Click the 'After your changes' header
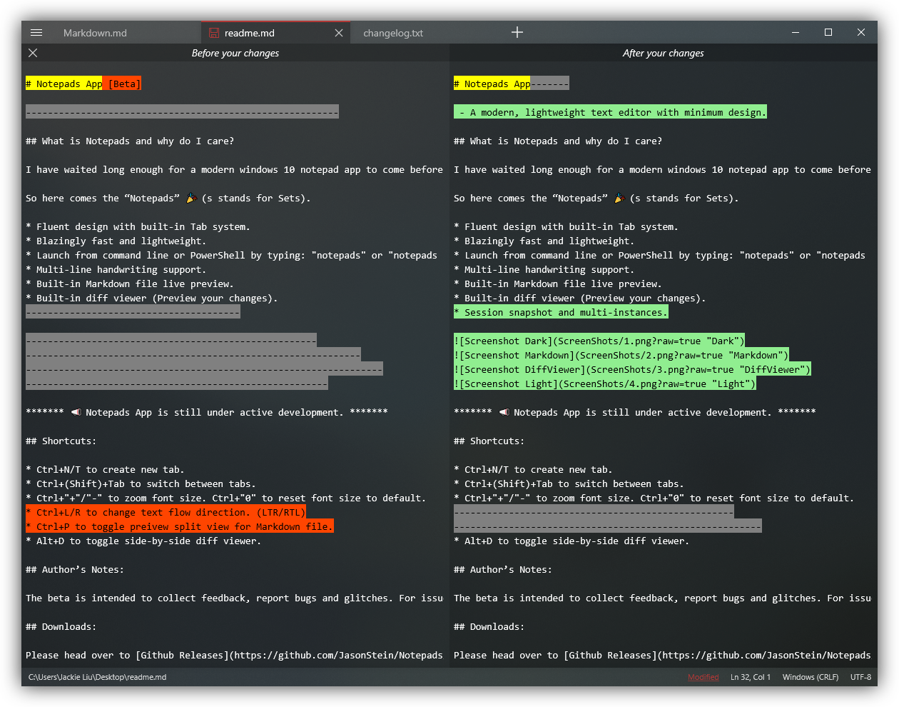Screen dimensions: 899x707 coord(663,53)
